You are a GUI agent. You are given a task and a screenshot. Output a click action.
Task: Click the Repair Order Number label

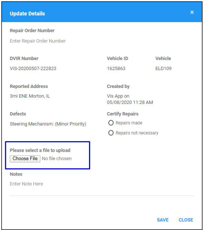[x=32, y=31]
